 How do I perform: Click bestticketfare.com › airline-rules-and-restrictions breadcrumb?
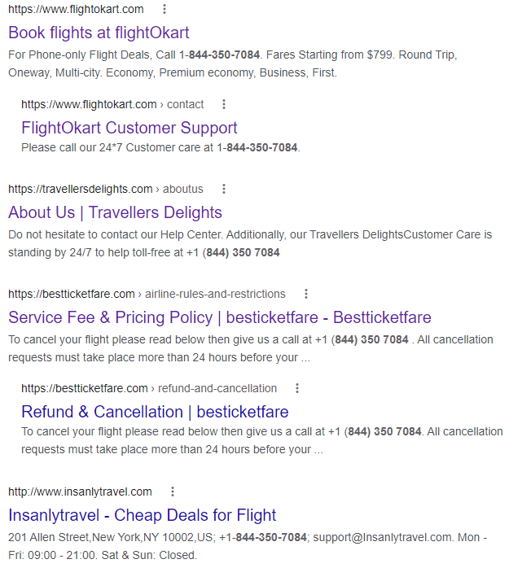coord(147,294)
